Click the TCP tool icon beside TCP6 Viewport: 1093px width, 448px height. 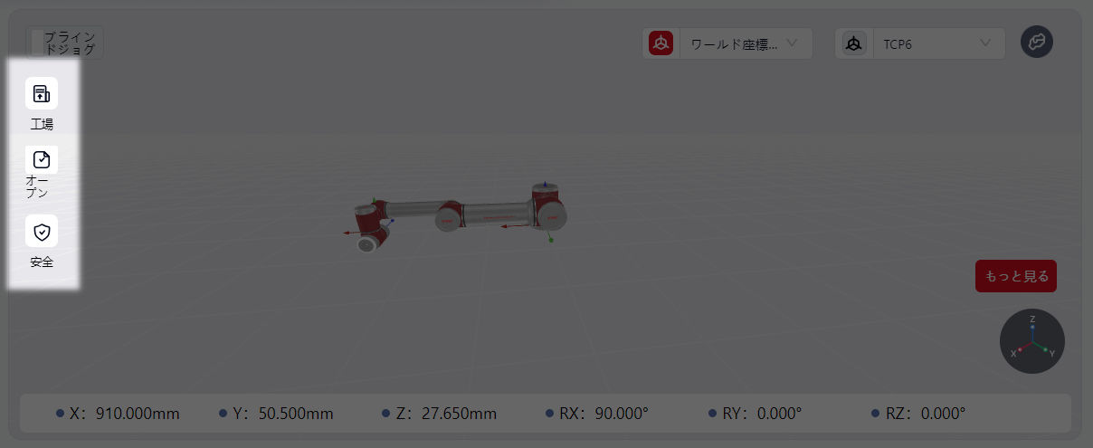point(853,43)
